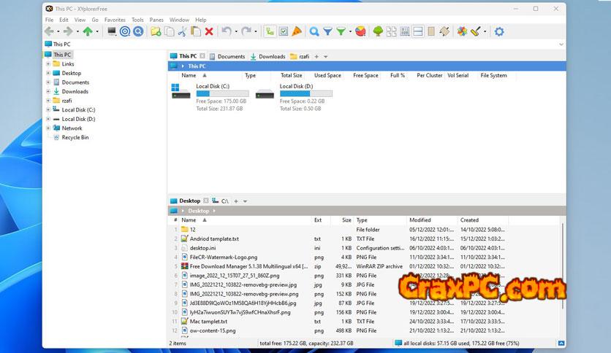Image resolution: width=611 pixels, height=353 pixels.
Task: Toggle the selection checkbox toolbar icon
Action: 284,31
